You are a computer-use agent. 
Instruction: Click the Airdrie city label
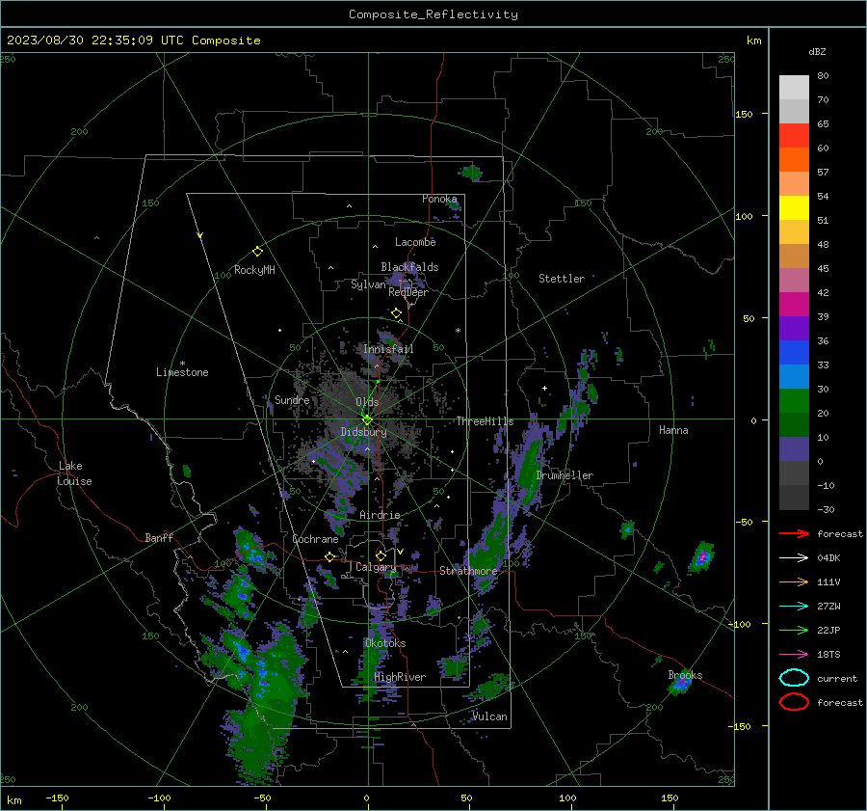380,515
